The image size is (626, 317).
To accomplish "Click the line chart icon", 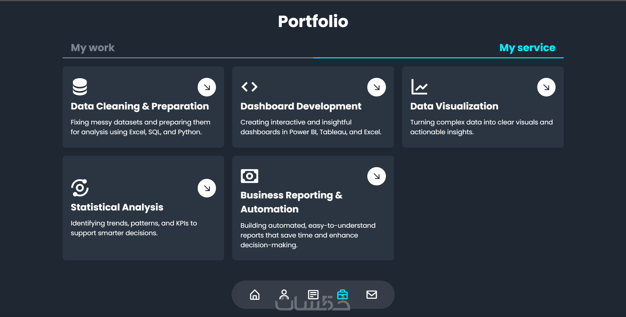I will [419, 87].
